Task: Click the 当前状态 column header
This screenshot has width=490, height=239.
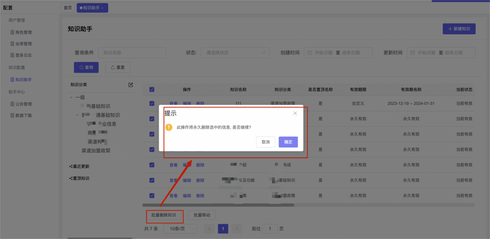Action: [x=464, y=89]
